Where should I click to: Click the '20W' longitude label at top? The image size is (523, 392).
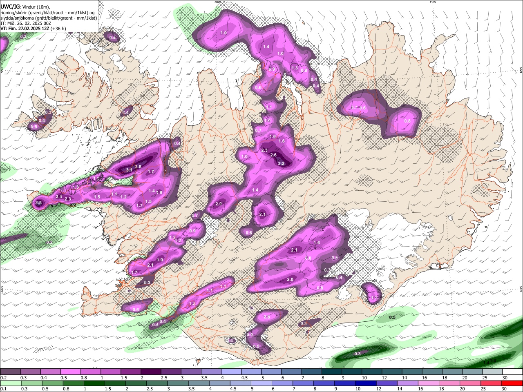click(217, 2)
